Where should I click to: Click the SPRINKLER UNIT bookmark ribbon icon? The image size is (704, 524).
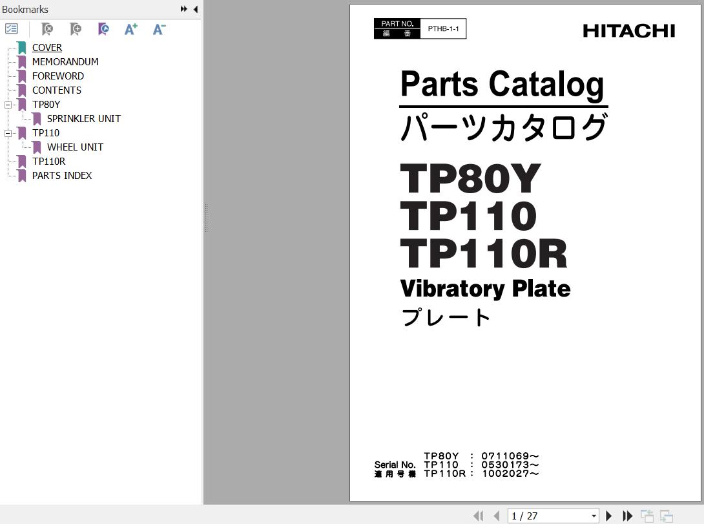[37, 119]
